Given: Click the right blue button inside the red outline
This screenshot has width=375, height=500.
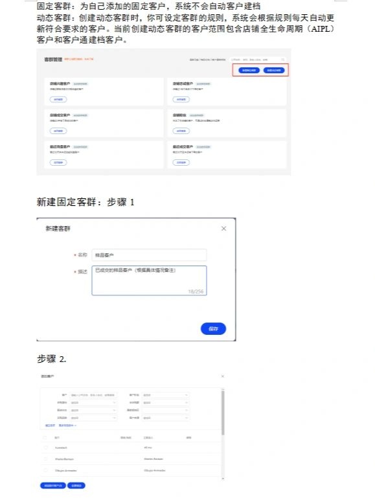Looking at the screenshot, I should click(274, 70).
